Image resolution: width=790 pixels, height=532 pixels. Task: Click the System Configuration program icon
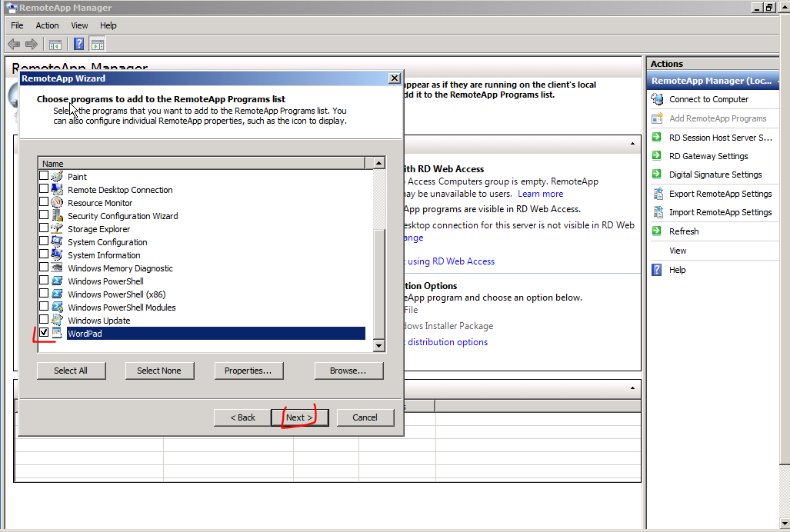click(x=57, y=241)
